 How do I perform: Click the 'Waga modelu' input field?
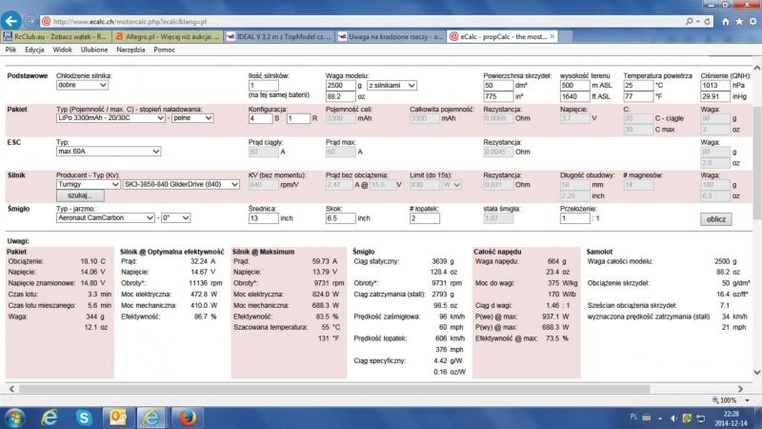[340, 85]
